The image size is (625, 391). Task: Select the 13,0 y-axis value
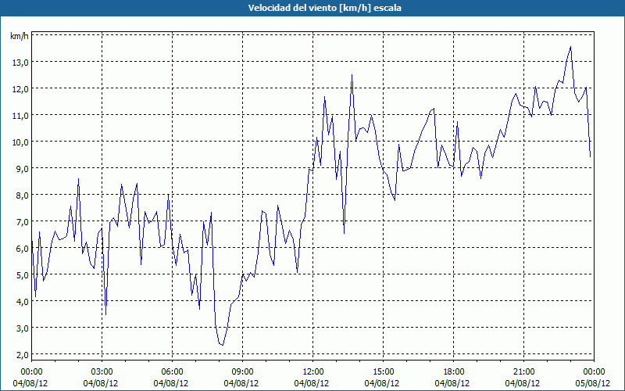(x=20, y=63)
